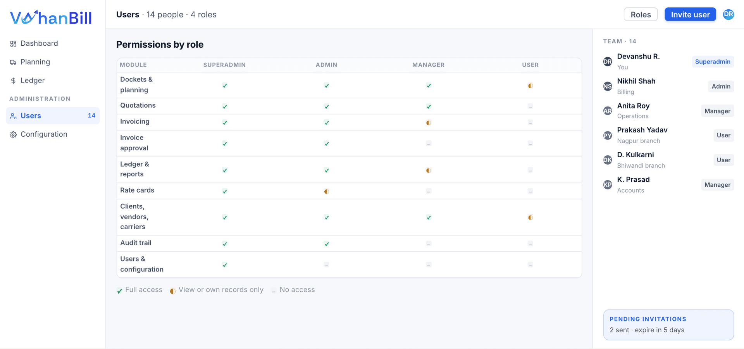Click Admin checkmark for Audit trail
Screen dimensions: 744x349
point(327,244)
